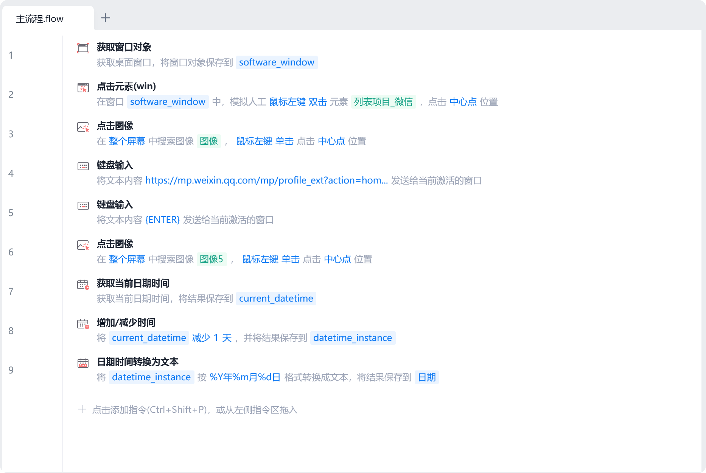Select the 获取窗口对象 step title
This screenshot has width=706, height=473.
click(124, 47)
